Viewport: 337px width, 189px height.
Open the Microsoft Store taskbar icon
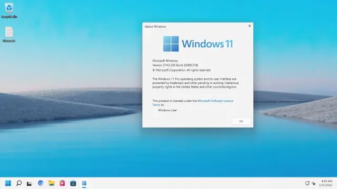[73, 183]
